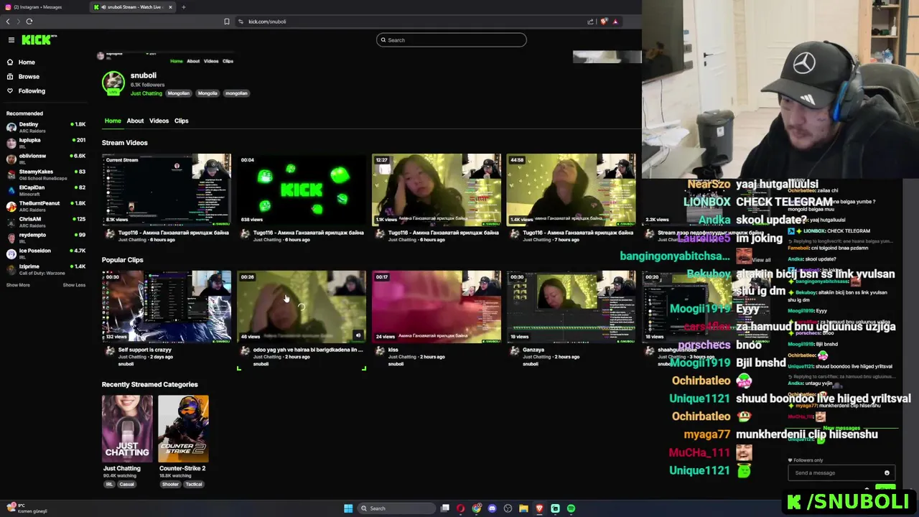The width and height of the screenshot is (919, 517).
Task: Open Destiny in Recommended channels
Action: [46, 127]
